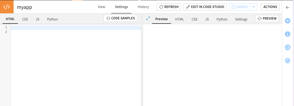Open the CODE SAMPLES button

[120, 18]
